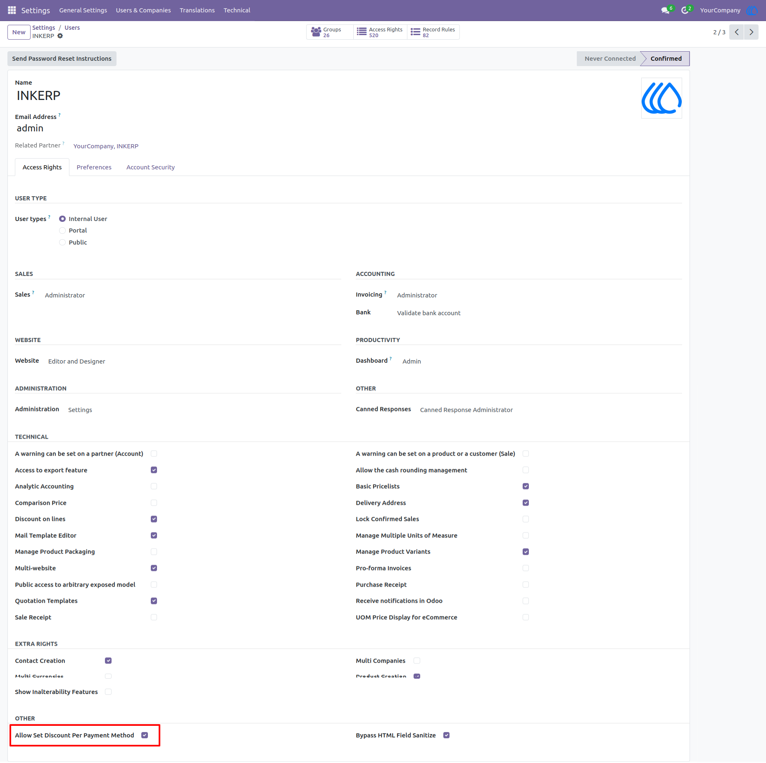Screen dimensions: 766x763
Task: Open the activities clock icon
Action: click(685, 10)
